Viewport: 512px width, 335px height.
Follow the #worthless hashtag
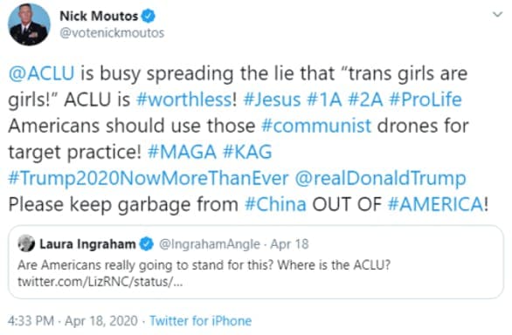tap(184, 99)
